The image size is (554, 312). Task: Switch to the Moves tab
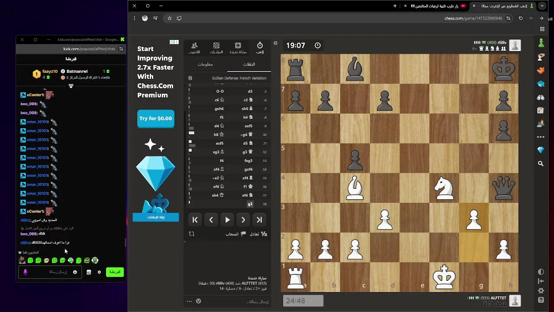249,64
